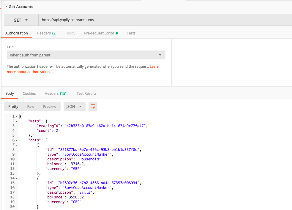The height and width of the screenshot is (210, 292).
Task: Switch response to Raw view
Action: click(x=31, y=107)
